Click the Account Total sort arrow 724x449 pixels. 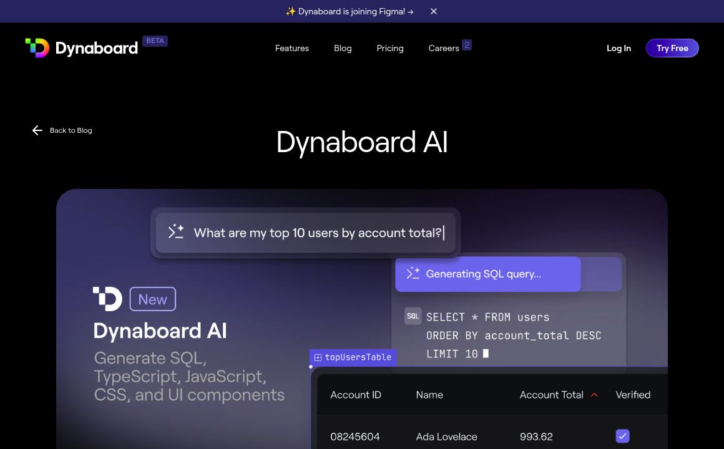[x=595, y=394]
